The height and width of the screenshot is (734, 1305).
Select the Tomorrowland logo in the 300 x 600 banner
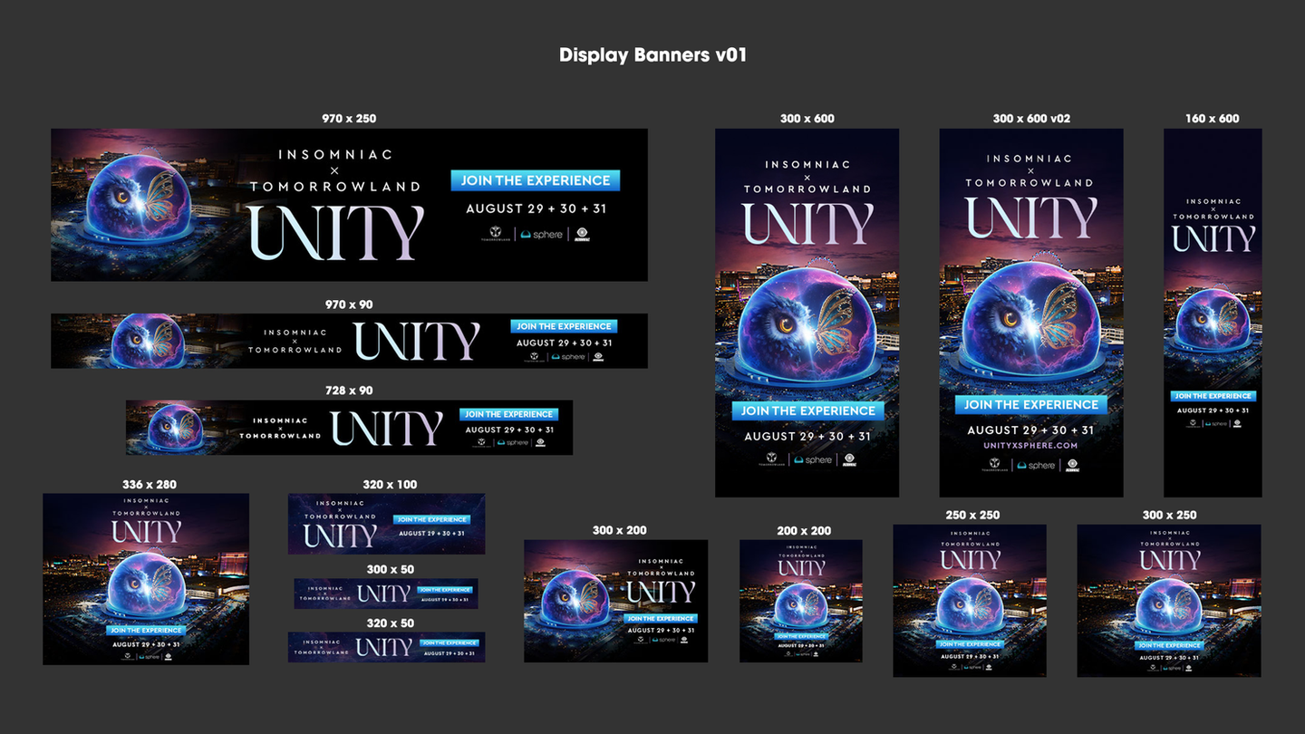[770, 460]
